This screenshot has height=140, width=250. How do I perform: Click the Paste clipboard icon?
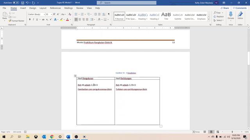point(5,14)
